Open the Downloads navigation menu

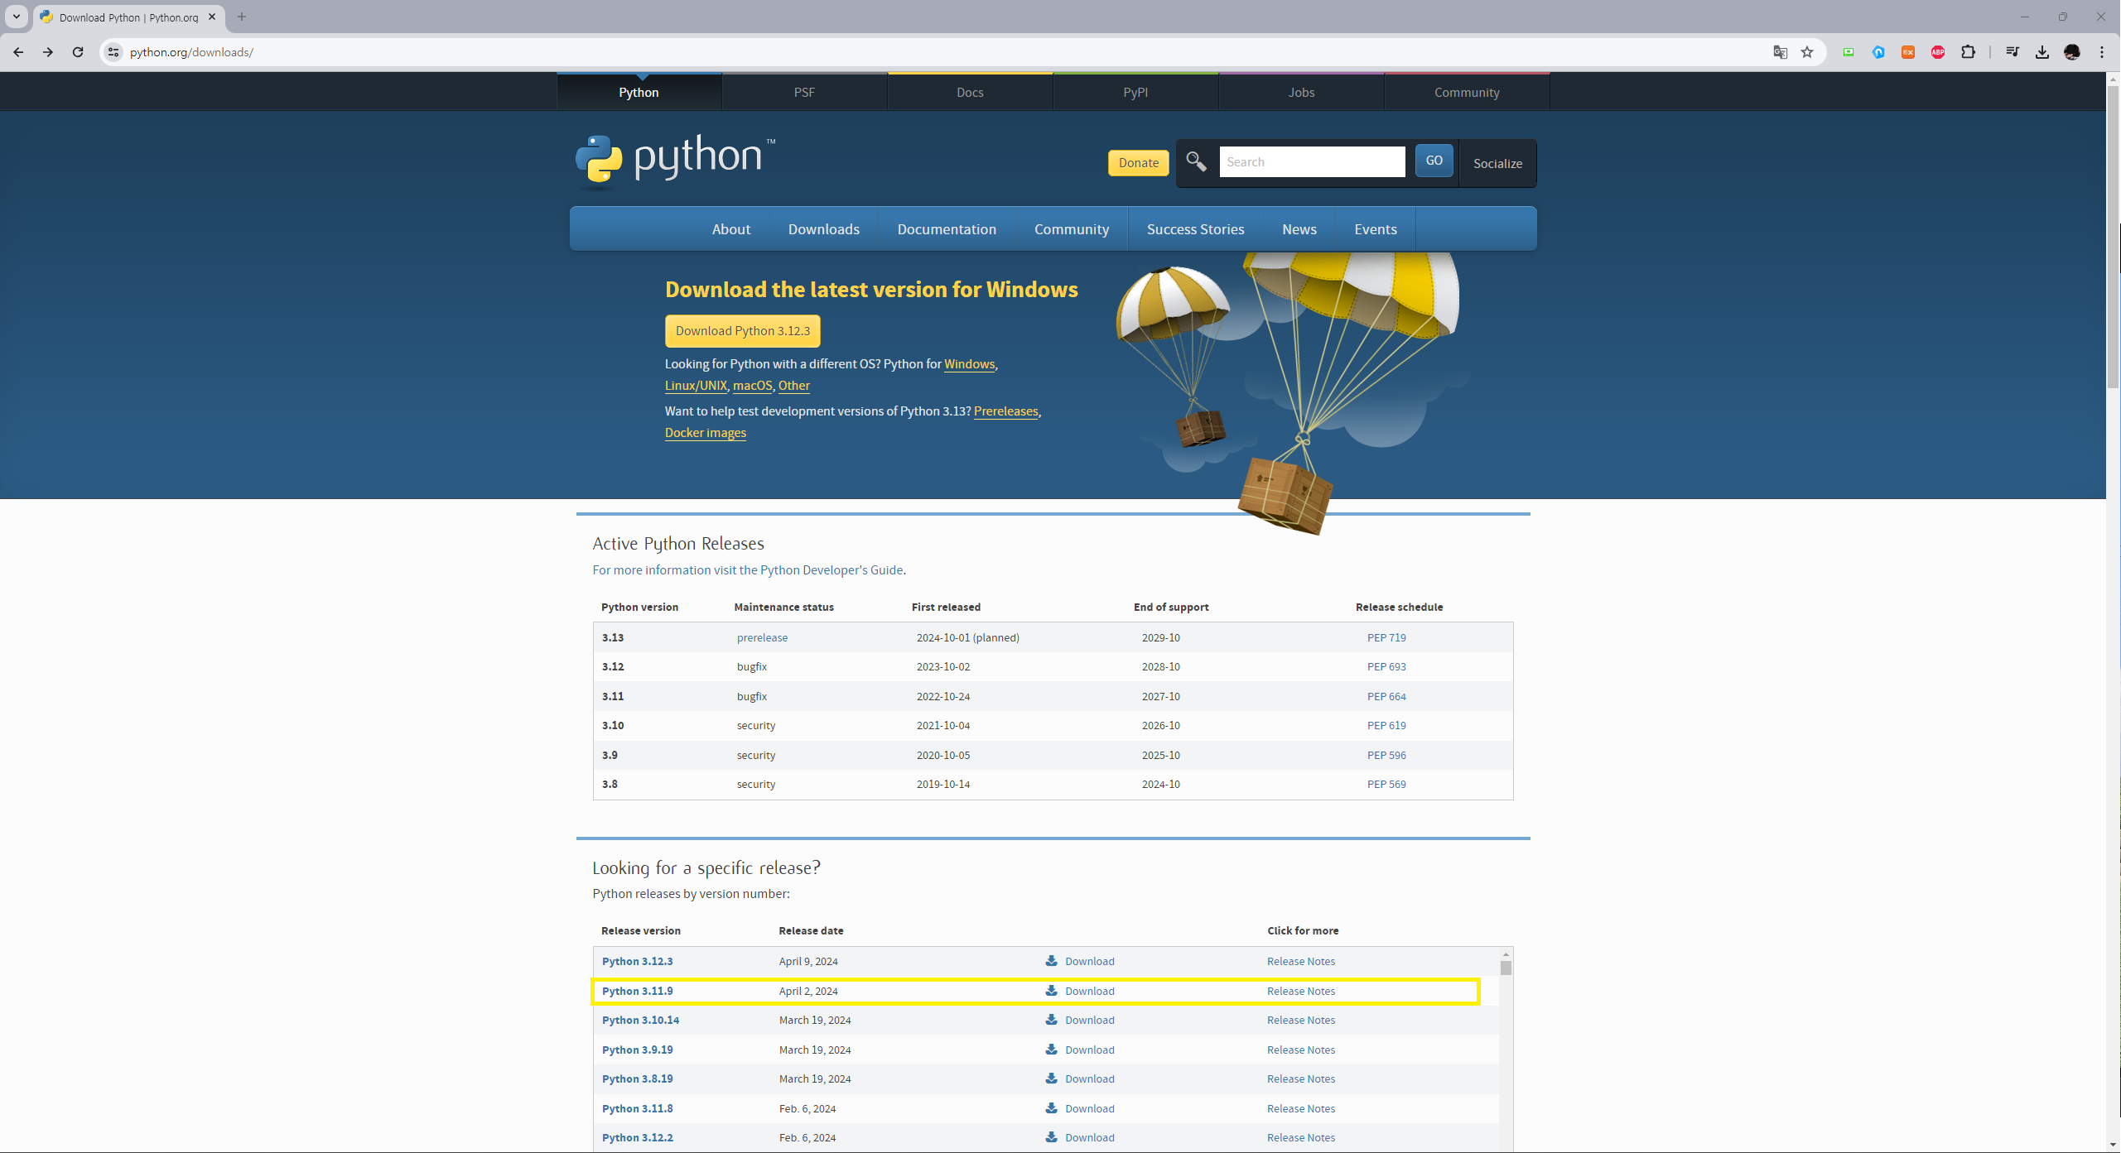pos(823,229)
